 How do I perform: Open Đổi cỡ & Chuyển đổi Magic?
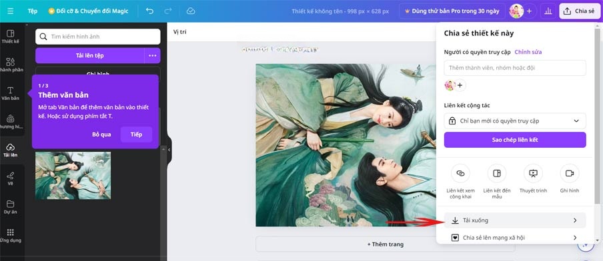88,11
